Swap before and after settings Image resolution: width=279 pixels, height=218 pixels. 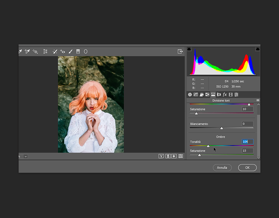click(168, 156)
